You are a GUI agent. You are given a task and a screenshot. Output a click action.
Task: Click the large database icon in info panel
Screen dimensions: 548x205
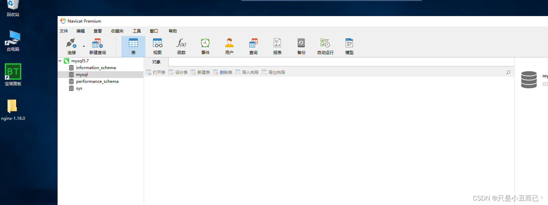pos(529,80)
